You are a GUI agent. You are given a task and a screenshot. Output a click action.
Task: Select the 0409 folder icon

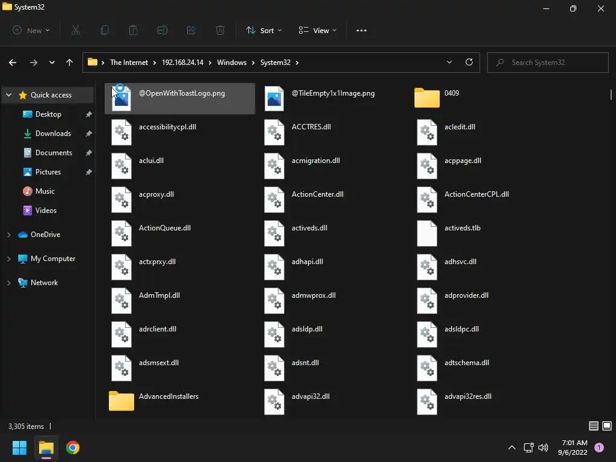(427, 98)
